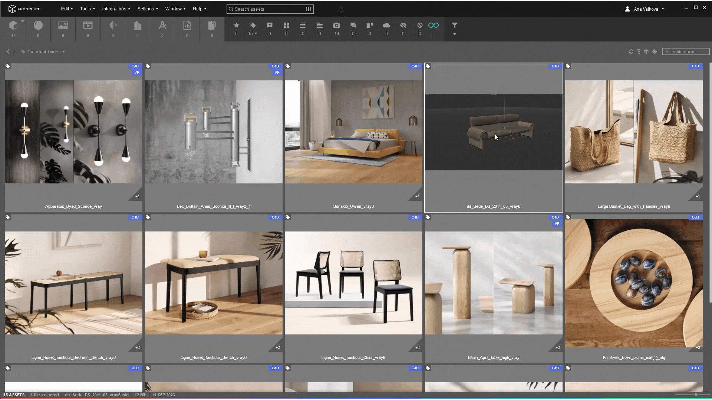The height and width of the screenshot is (400, 712).
Task: Click the refresh icon above the grid
Action: (631, 51)
